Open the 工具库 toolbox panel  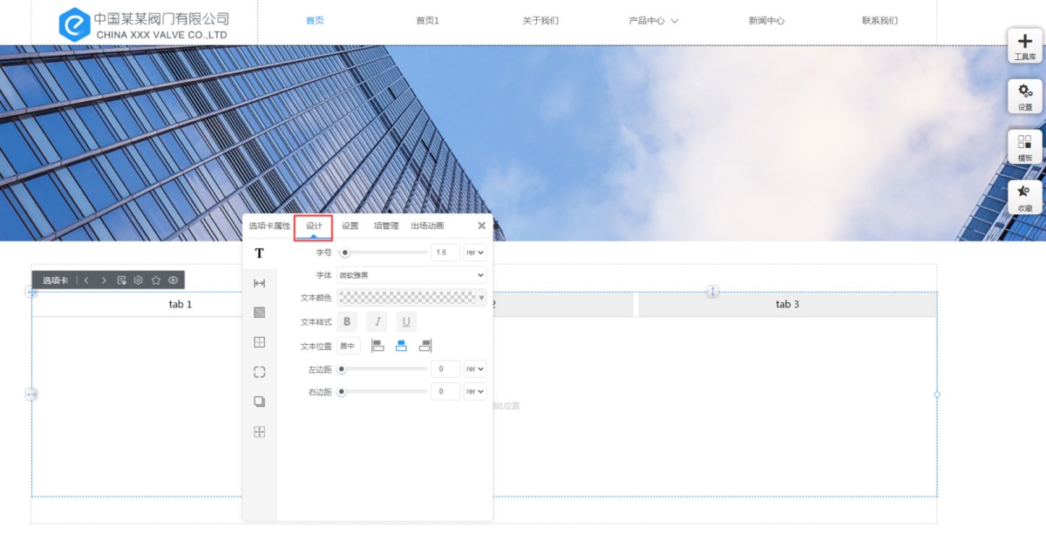[x=1025, y=45]
